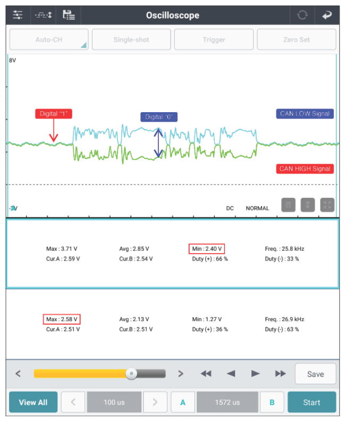Expand graph with the fullscreen icon
The width and height of the screenshot is (345, 421).
(327, 205)
